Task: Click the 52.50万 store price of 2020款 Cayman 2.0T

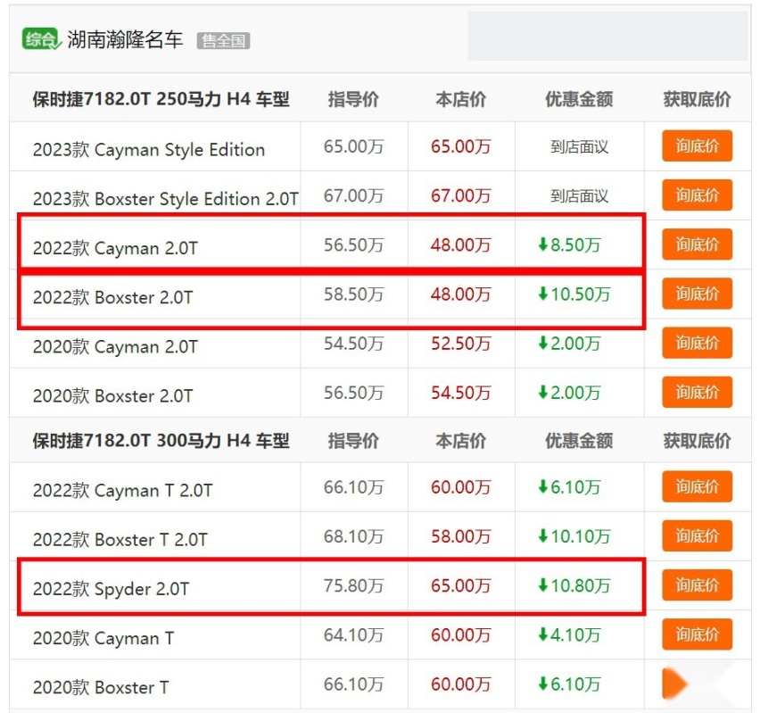Action: coord(461,344)
